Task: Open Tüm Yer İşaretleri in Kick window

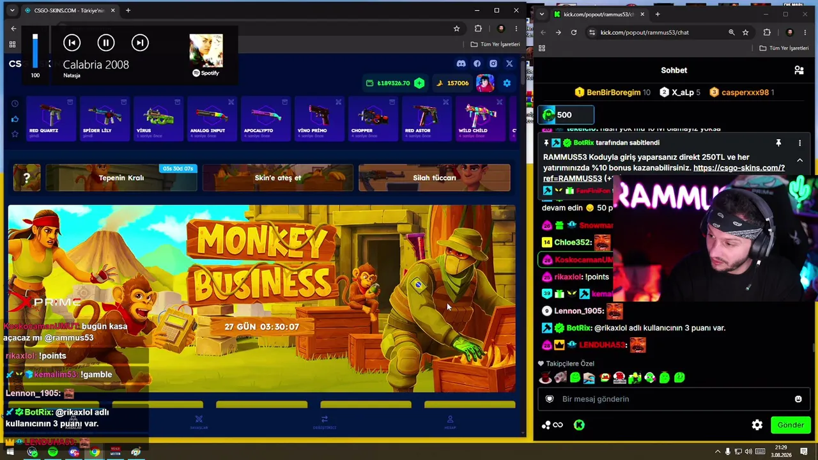Action: pyautogui.click(x=784, y=48)
